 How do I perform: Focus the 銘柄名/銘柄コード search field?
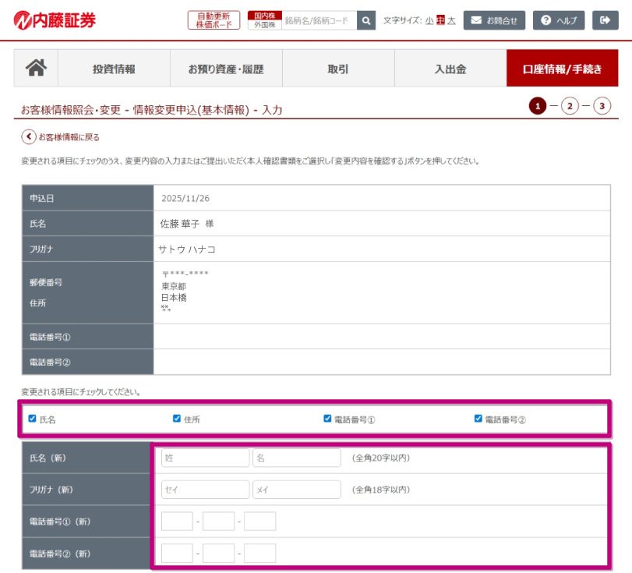click(x=318, y=21)
